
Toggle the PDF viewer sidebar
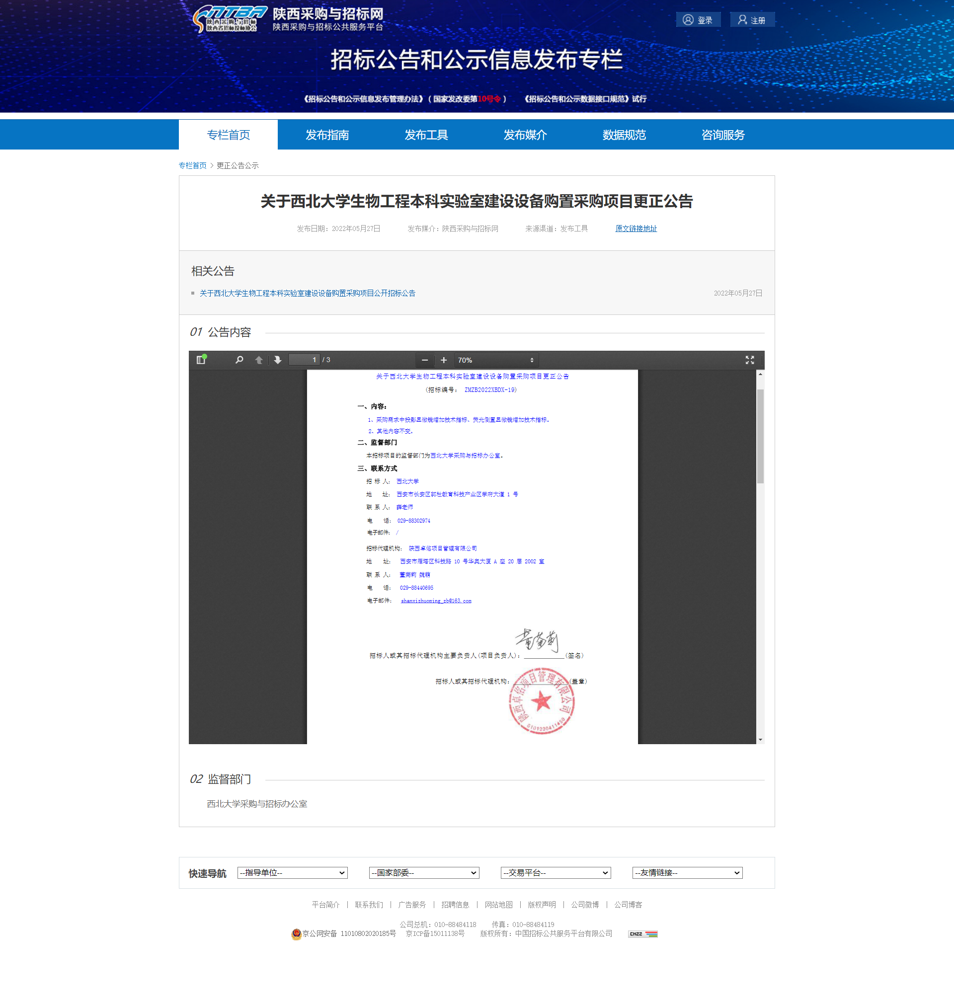click(201, 360)
